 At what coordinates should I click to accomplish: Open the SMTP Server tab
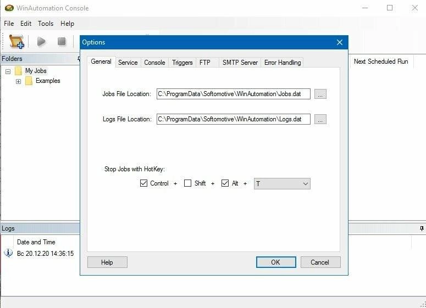pyautogui.click(x=240, y=63)
